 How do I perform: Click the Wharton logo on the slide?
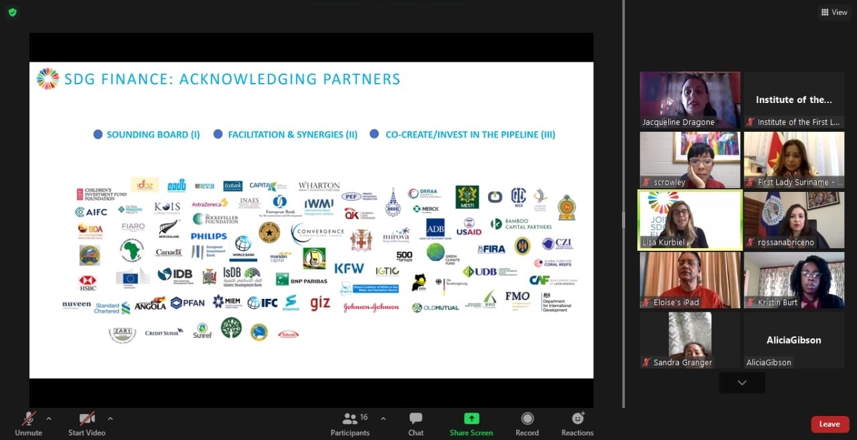[319, 187]
